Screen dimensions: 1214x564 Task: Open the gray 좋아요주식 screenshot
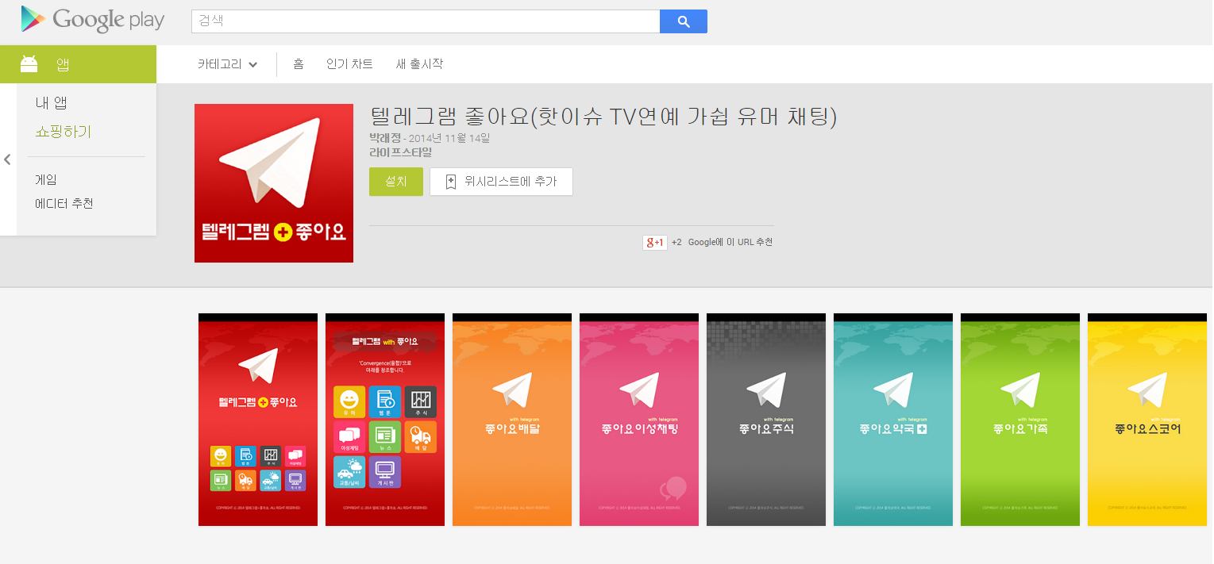click(766, 420)
